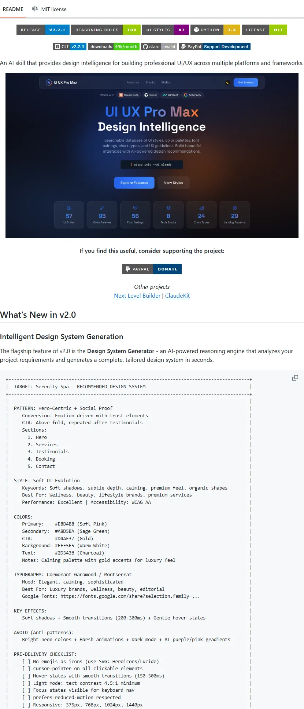Click the cursor-pointer on all clickable elements line
The height and width of the screenshot is (709, 304).
[x=82, y=669]
